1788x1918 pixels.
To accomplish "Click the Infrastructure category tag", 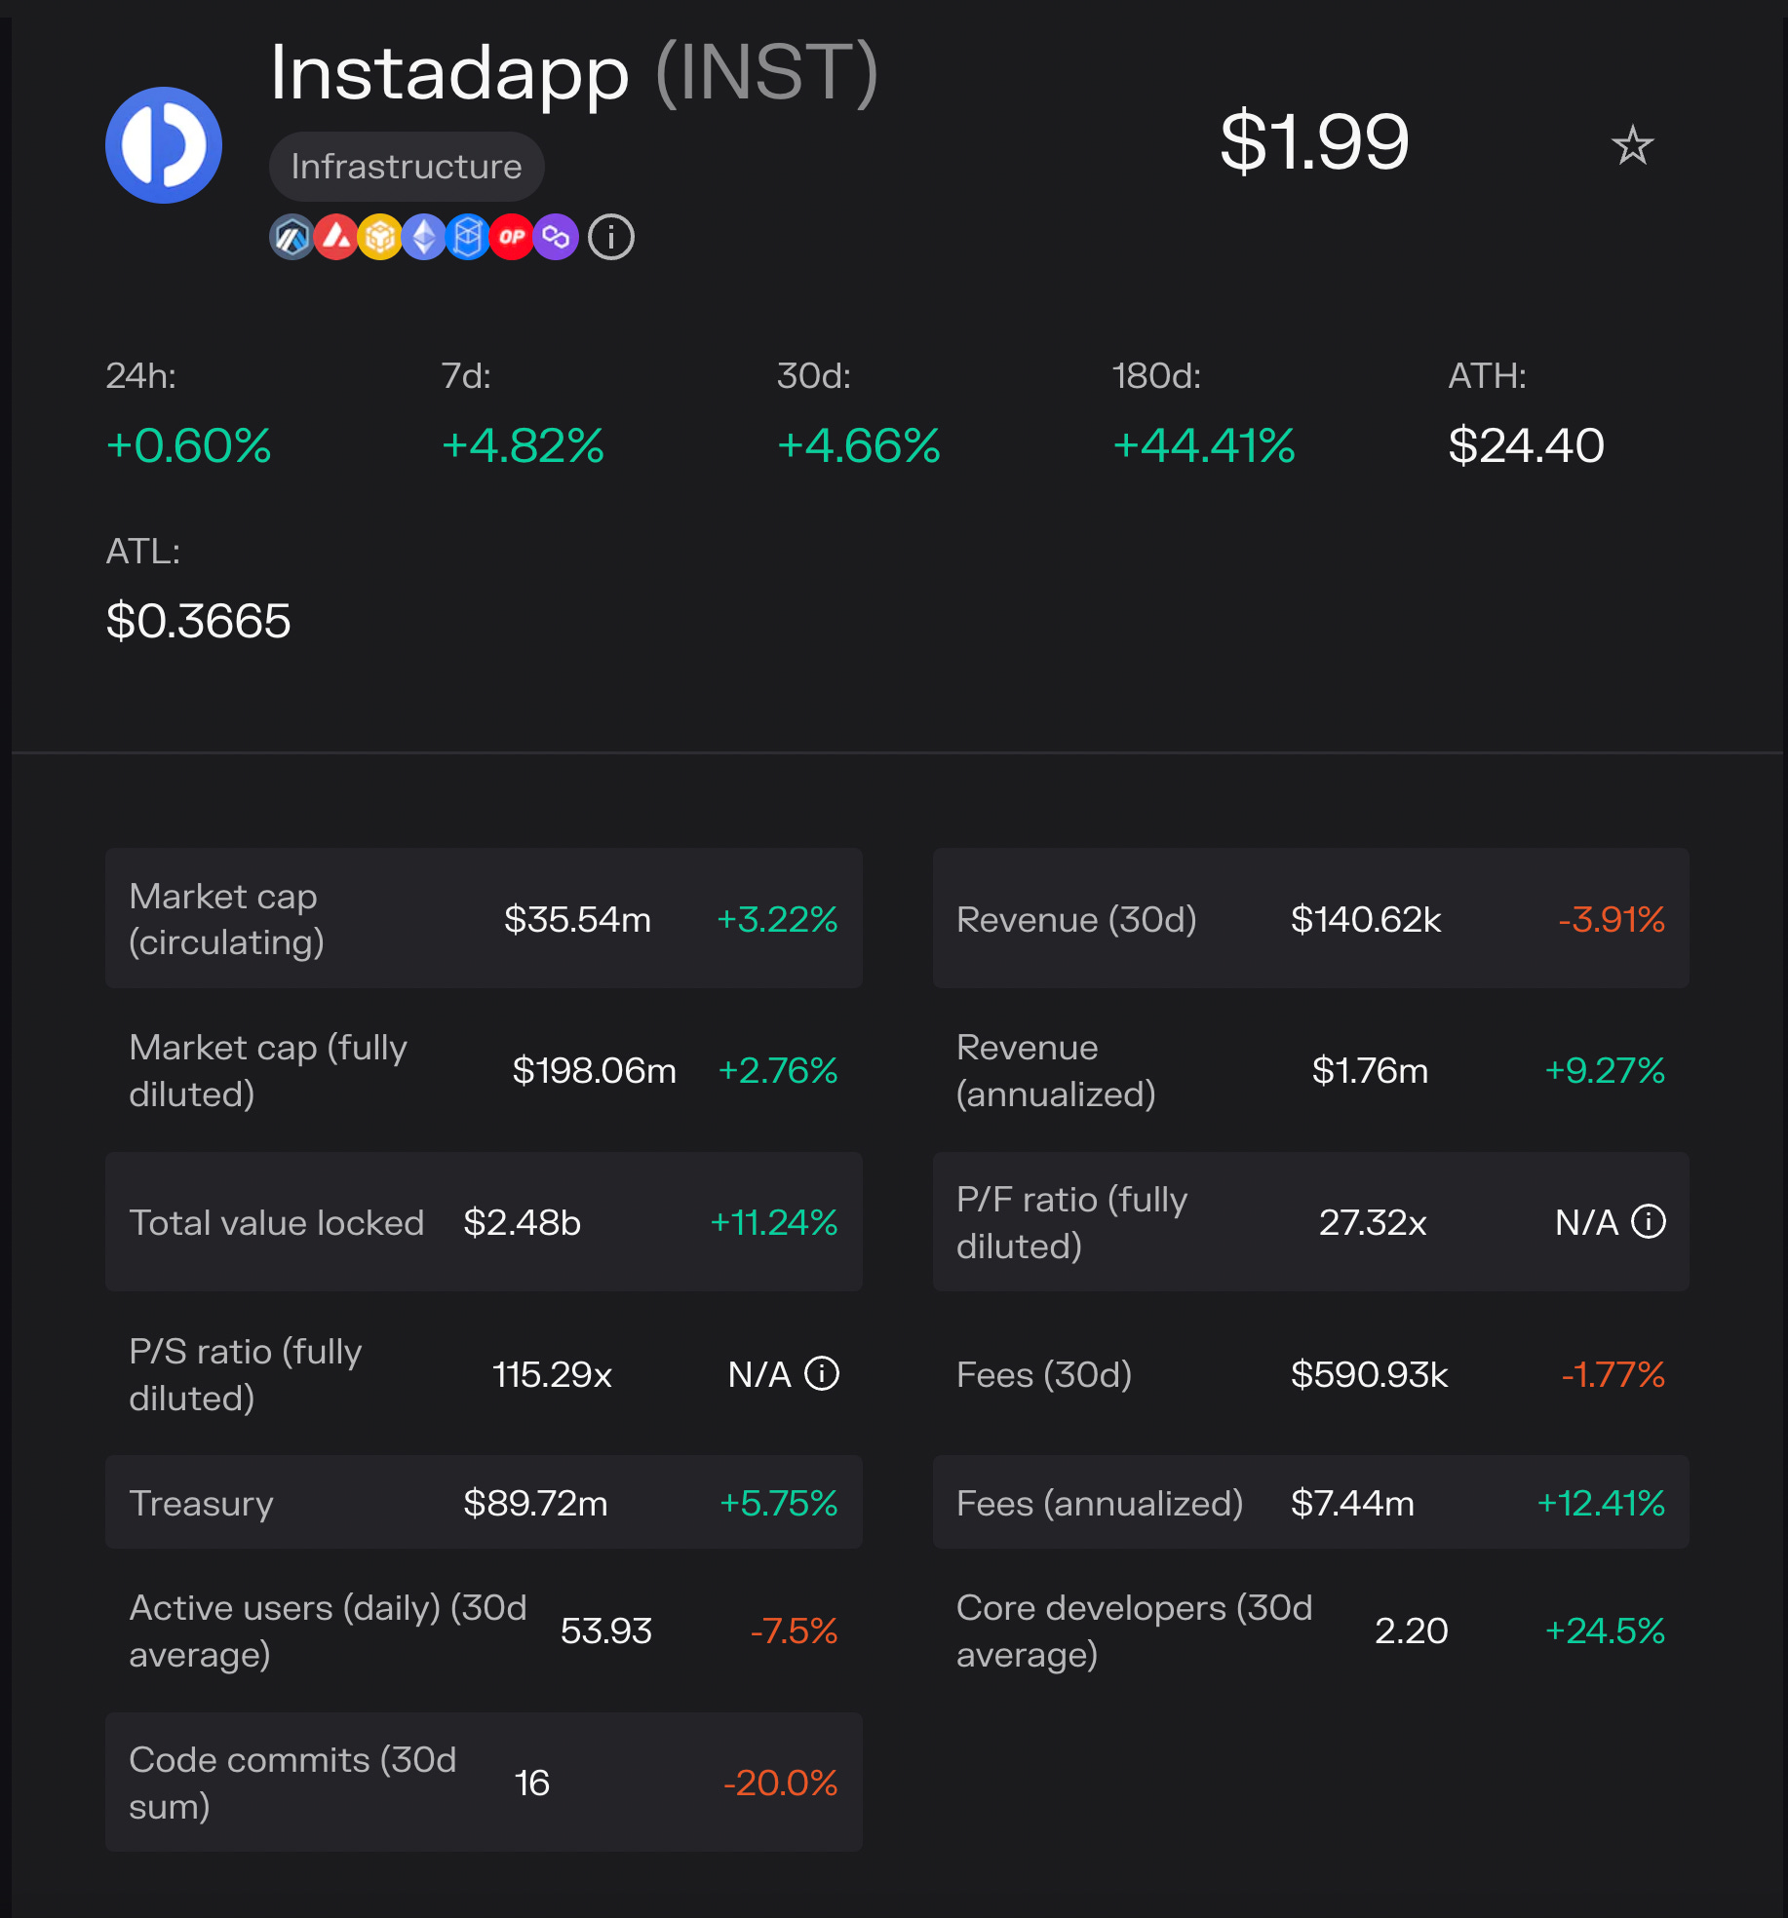I will 407,167.
